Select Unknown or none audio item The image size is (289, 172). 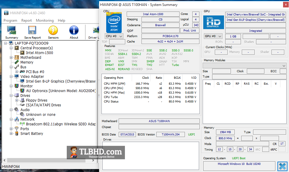[41, 114]
